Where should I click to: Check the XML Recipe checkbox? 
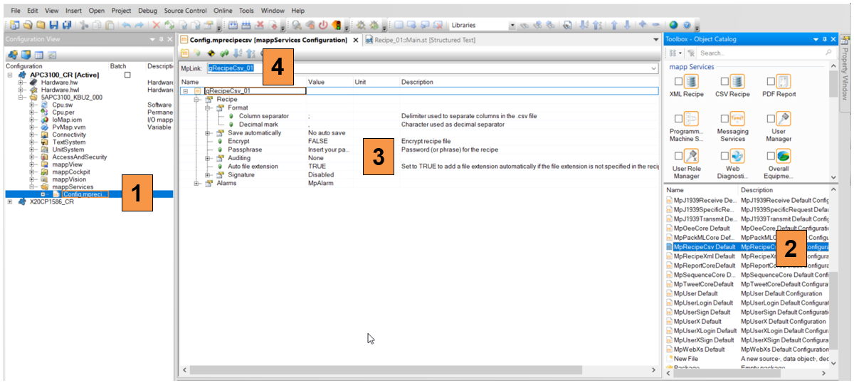678,82
